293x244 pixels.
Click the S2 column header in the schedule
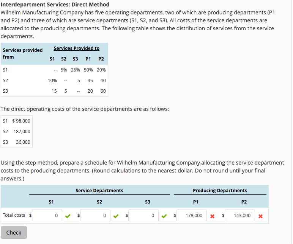[x=99, y=202]
